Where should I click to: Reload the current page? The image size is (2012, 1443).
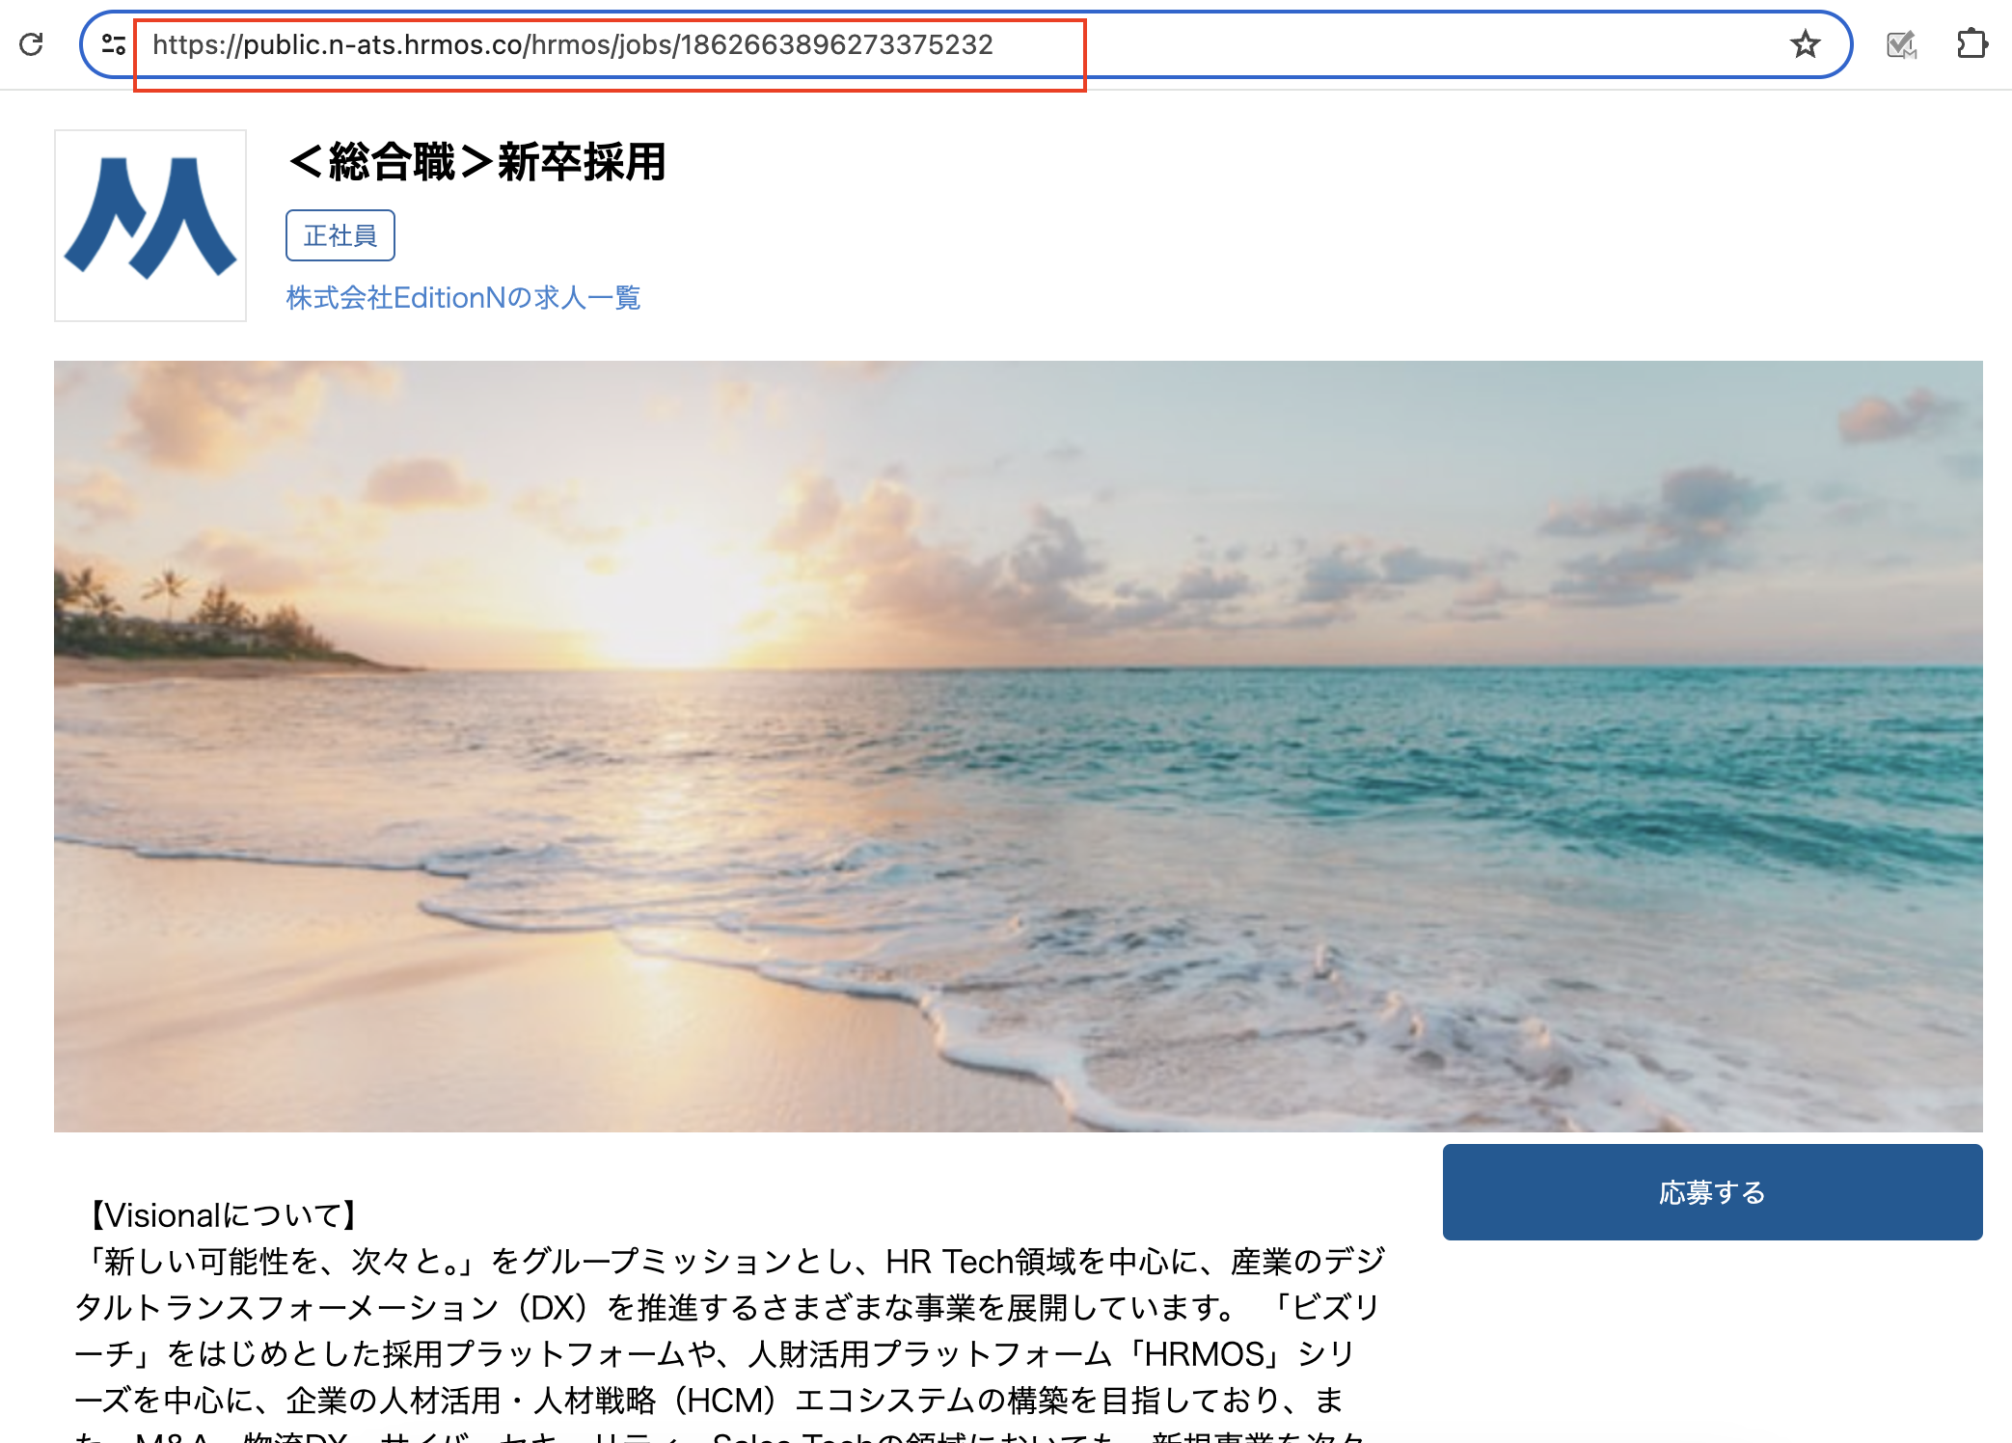pos(32,43)
